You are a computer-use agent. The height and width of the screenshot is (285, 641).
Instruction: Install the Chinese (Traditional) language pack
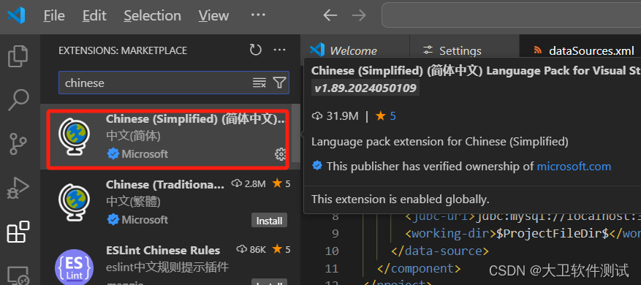(269, 221)
